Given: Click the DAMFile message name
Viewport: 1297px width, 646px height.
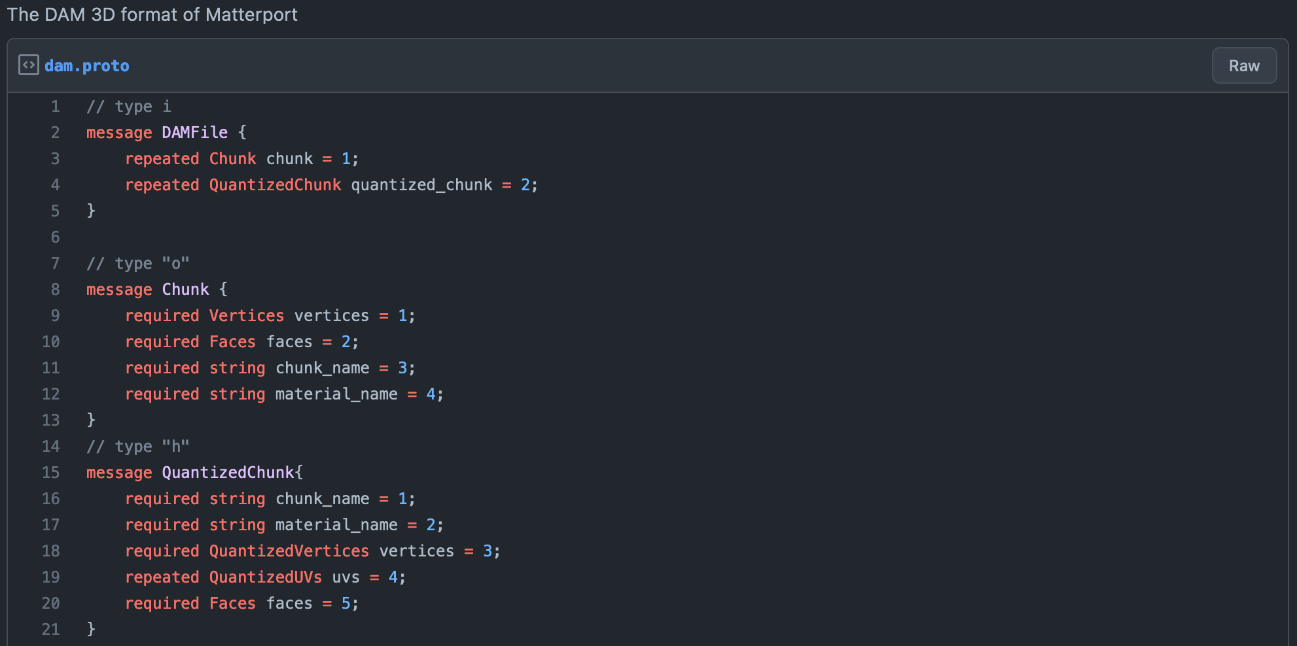Looking at the screenshot, I should point(194,133).
